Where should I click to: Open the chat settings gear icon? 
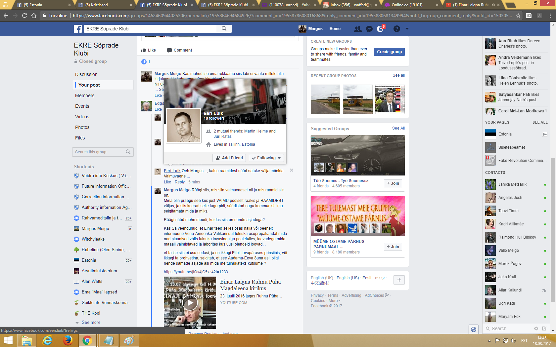(536, 328)
